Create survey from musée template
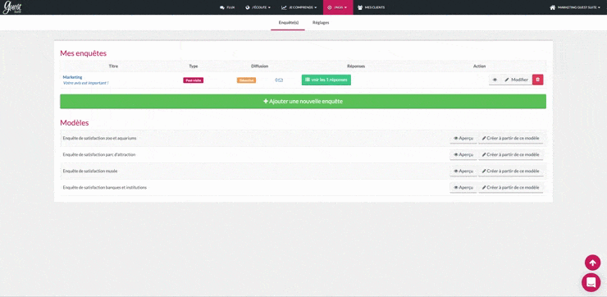 (x=510, y=171)
